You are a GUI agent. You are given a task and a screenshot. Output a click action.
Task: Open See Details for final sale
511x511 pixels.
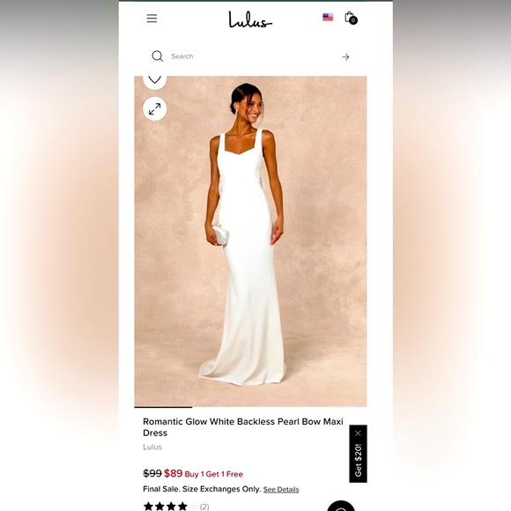(x=281, y=489)
